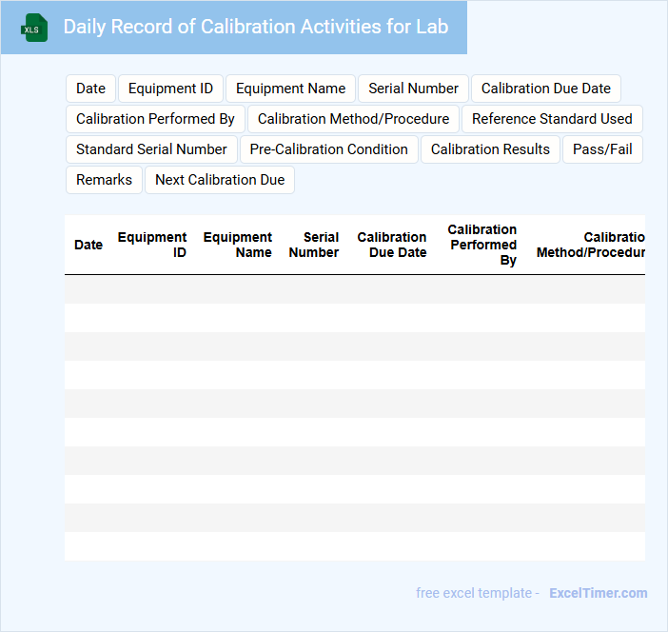668x632 pixels.
Task: Click the green XLS file icon
Action: [x=34, y=28]
